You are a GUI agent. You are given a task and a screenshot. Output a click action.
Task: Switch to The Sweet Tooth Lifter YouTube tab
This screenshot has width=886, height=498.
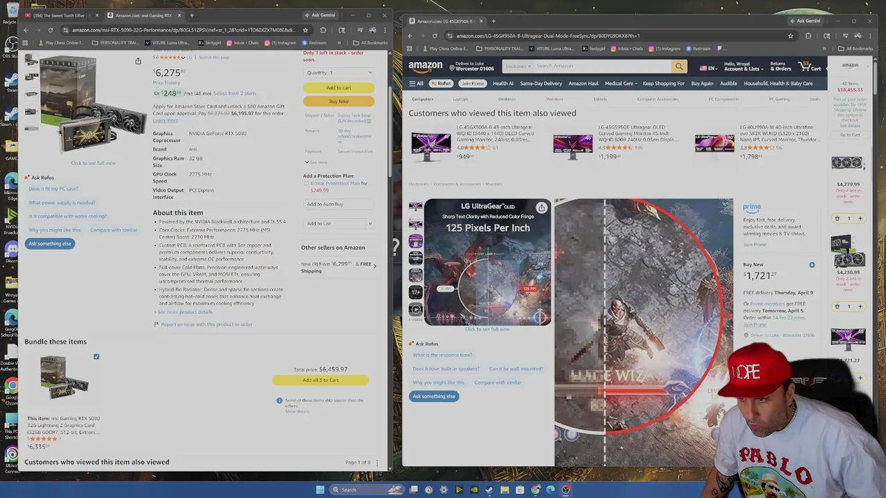[62, 15]
